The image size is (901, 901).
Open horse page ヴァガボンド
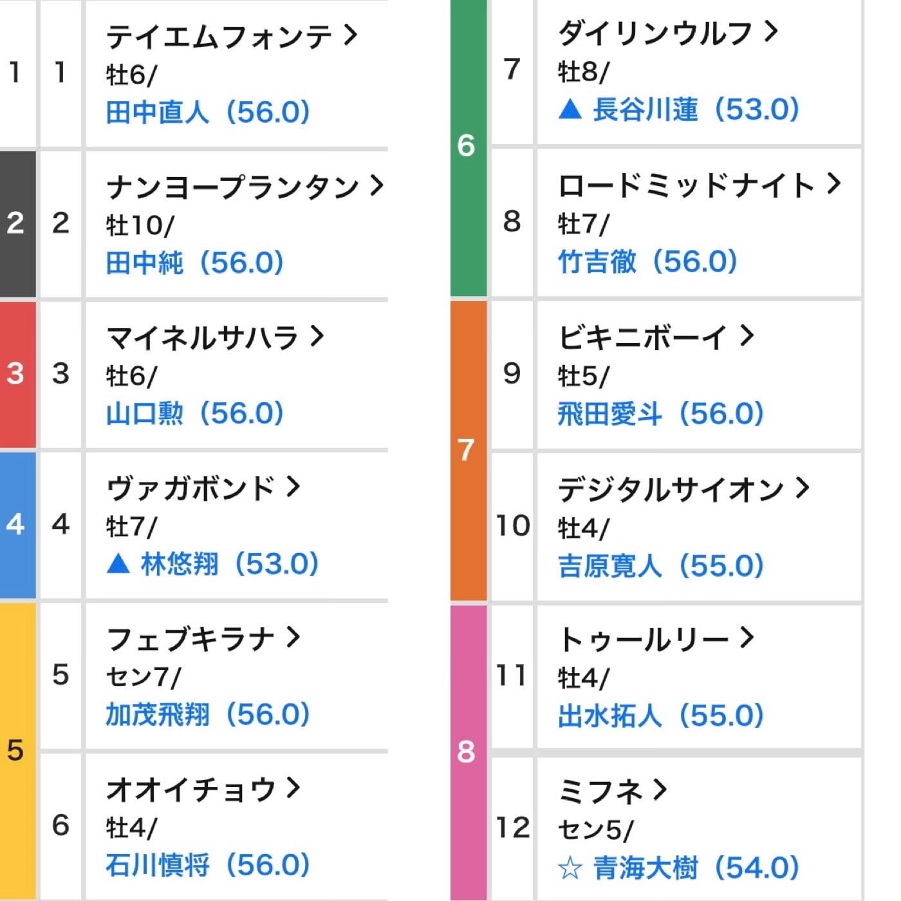(190, 488)
